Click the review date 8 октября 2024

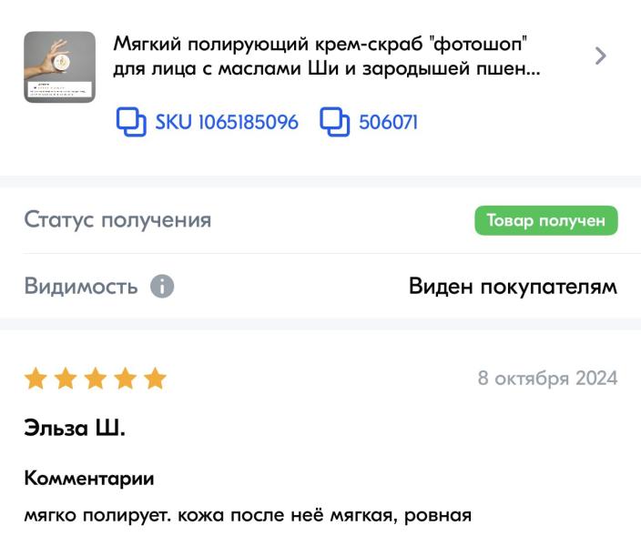tap(547, 378)
